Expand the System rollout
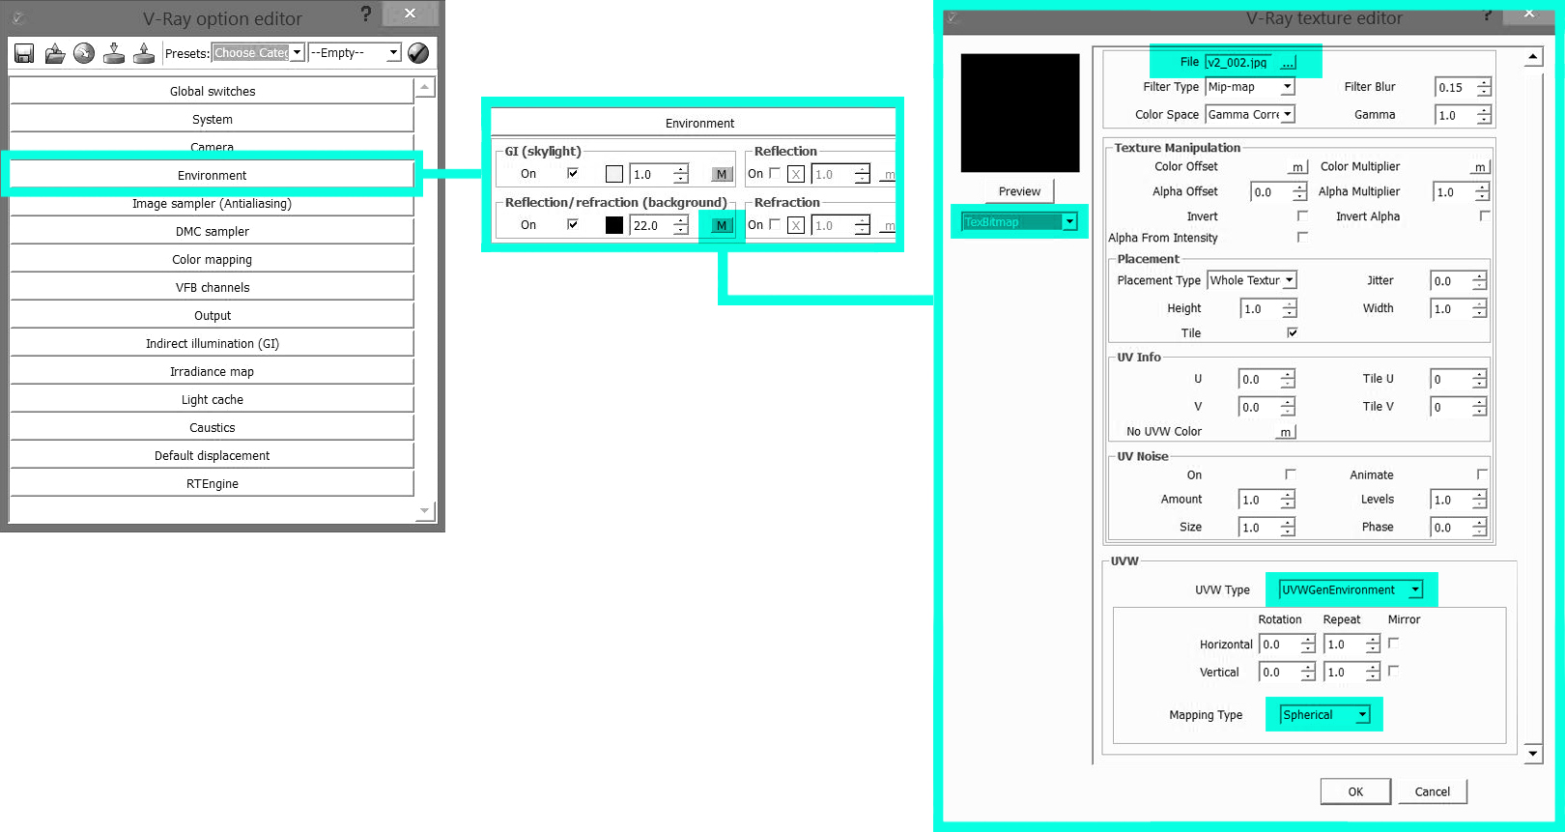 (213, 120)
